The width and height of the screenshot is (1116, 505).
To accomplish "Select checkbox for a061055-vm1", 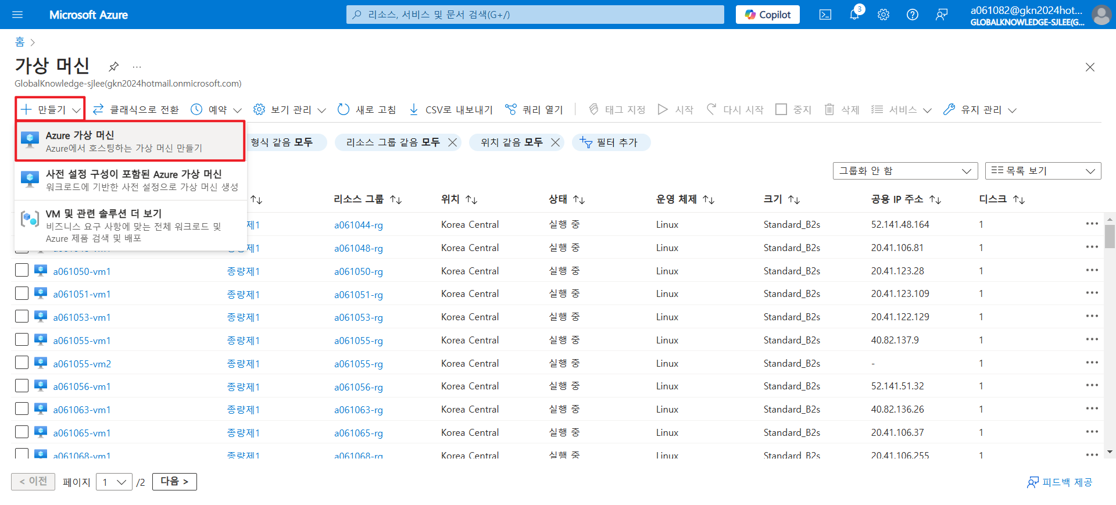I will pos(22,340).
